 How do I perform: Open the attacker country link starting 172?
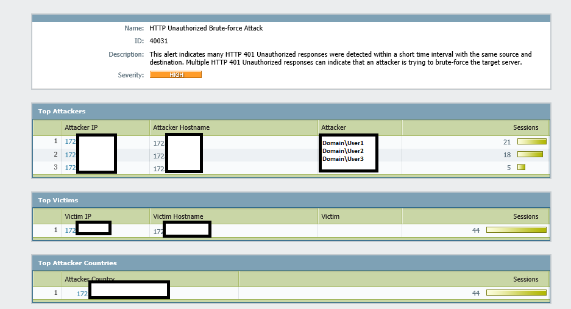coord(82,294)
